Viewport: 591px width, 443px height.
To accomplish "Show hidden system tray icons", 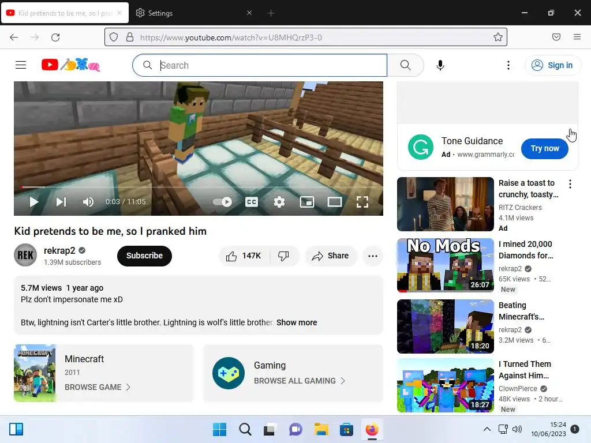I will click(x=487, y=429).
